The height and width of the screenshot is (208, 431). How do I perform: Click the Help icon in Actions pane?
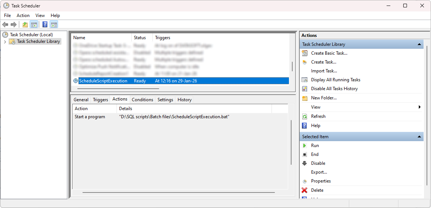[x=304, y=126]
